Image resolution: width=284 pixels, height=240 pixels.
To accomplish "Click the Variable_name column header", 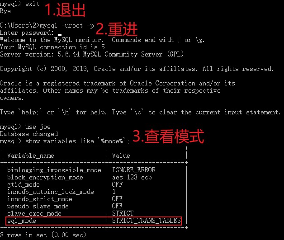I will [30, 155].
